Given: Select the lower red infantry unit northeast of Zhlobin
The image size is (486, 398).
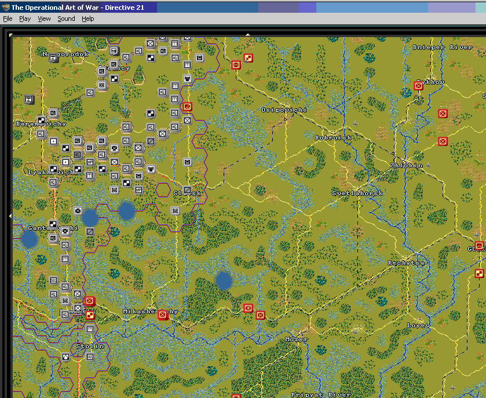Looking at the screenshot, I should click(443, 141).
